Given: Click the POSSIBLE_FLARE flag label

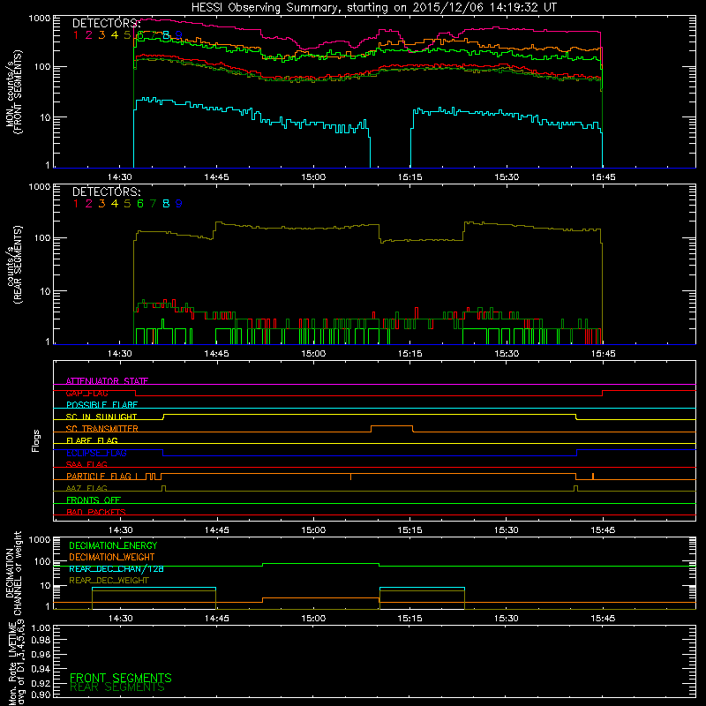Looking at the screenshot, I should [101, 405].
